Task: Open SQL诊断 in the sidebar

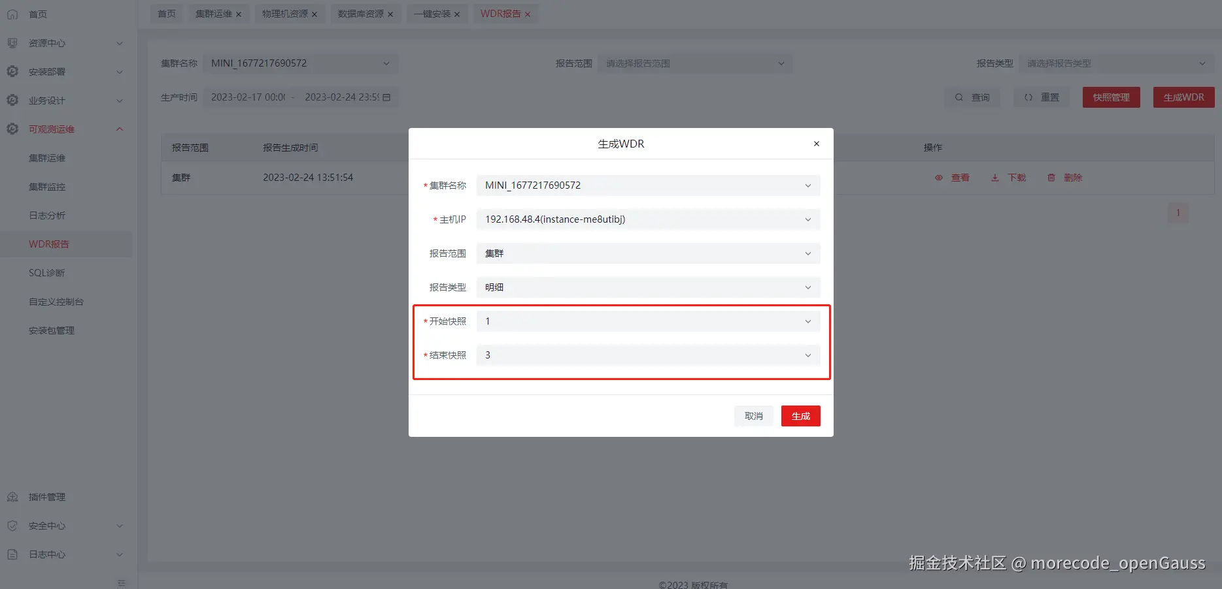Action: [46, 273]
